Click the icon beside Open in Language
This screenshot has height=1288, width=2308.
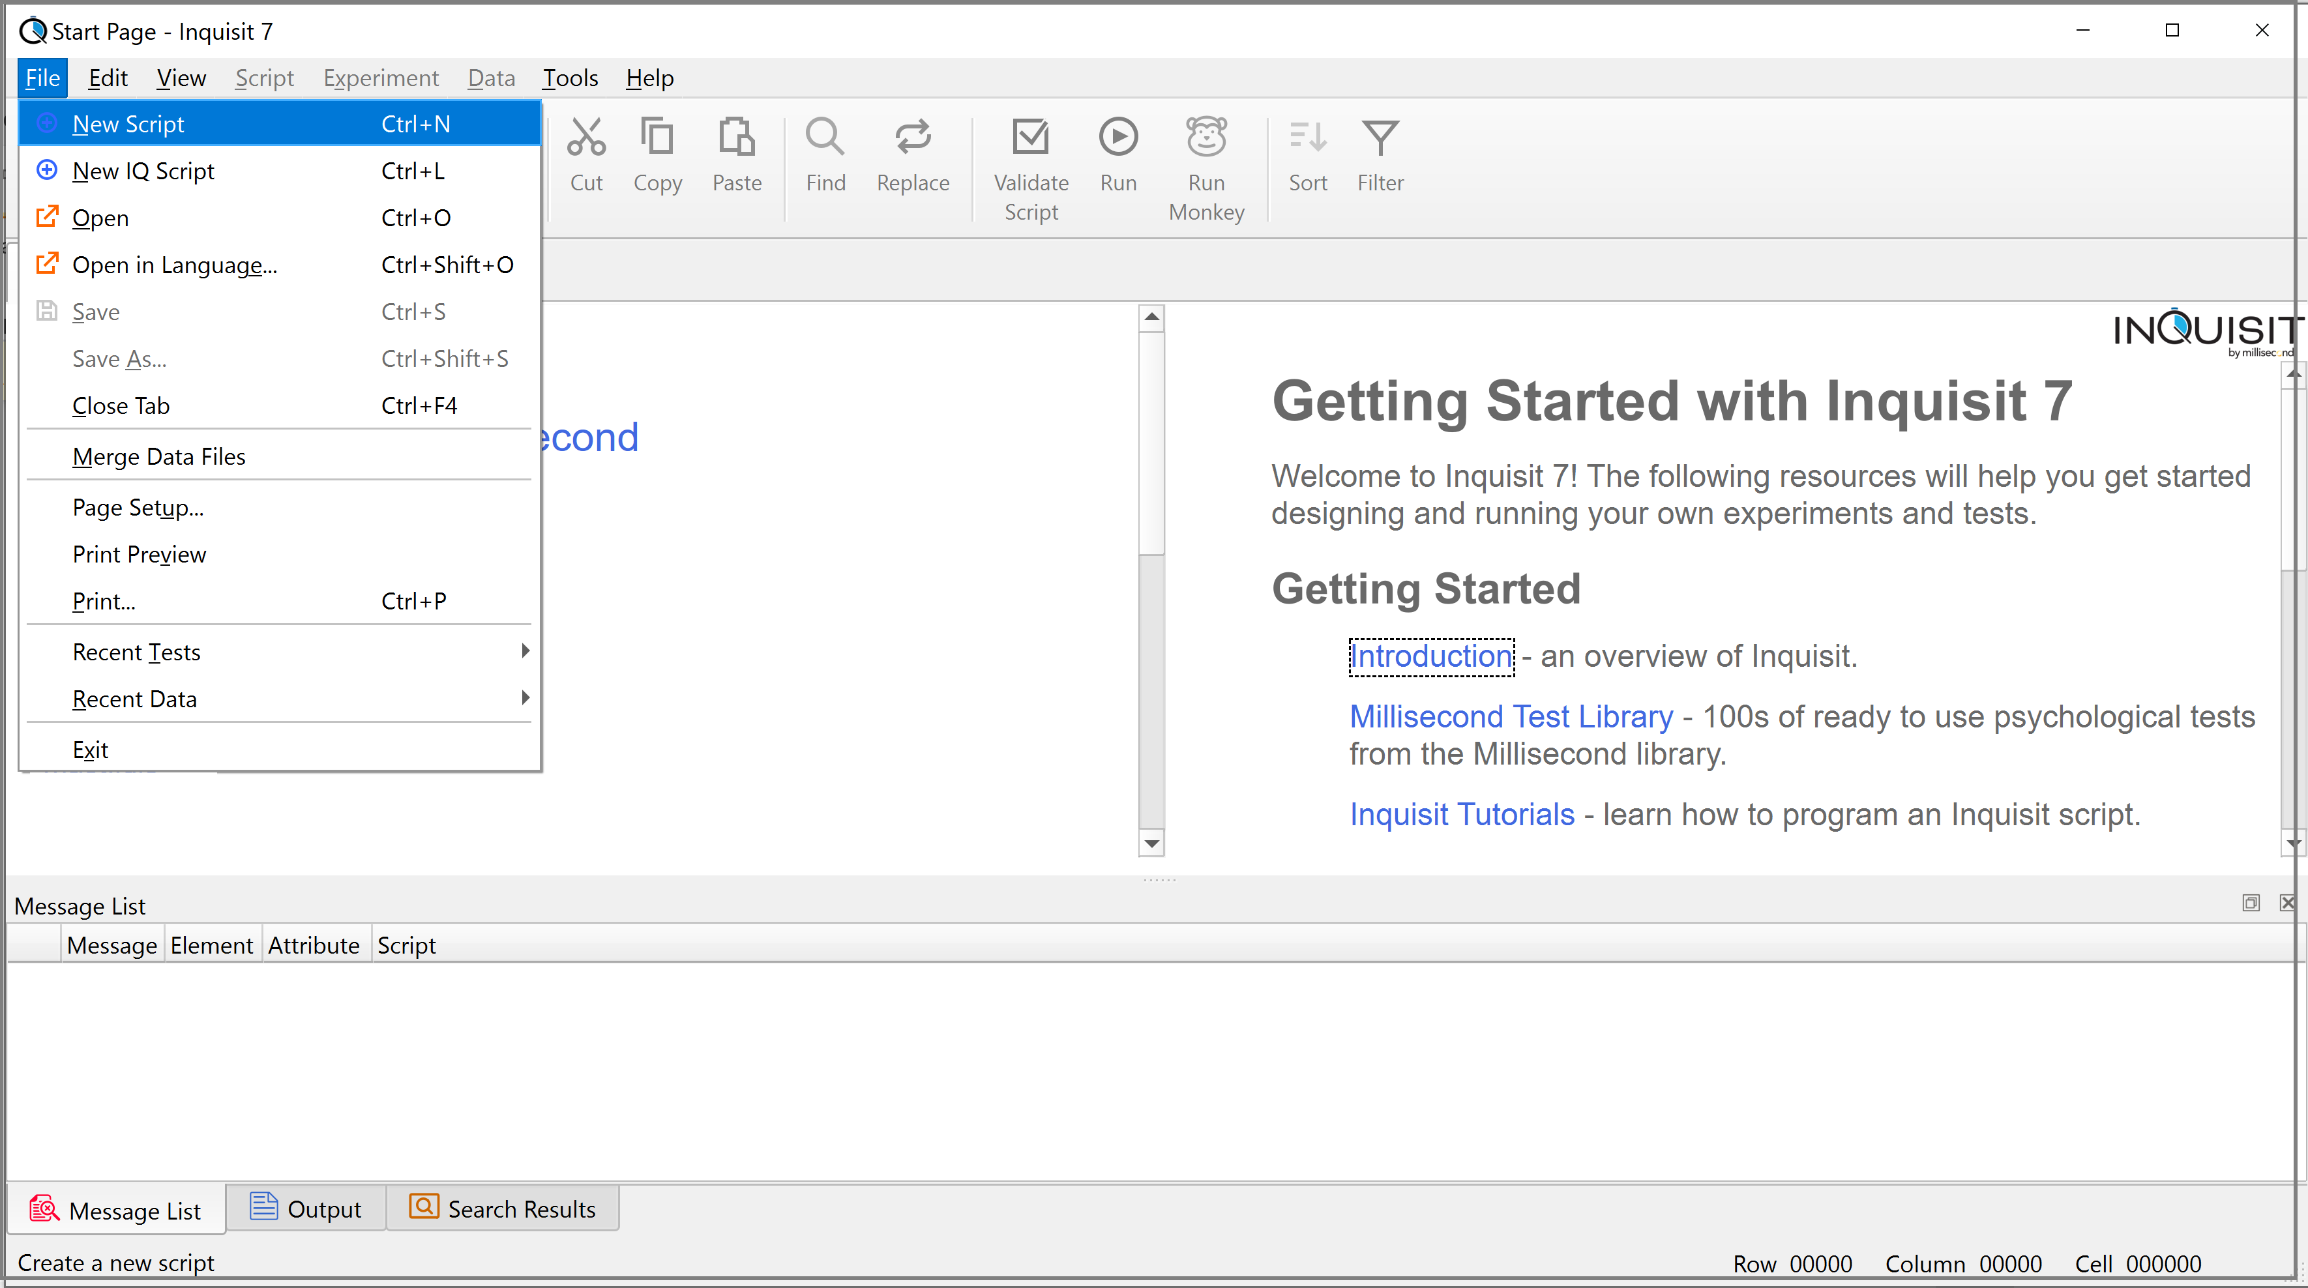click(46, 263)
